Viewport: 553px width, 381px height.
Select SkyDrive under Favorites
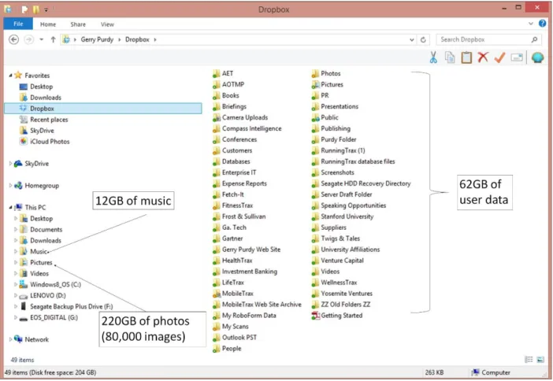(37, 131)
